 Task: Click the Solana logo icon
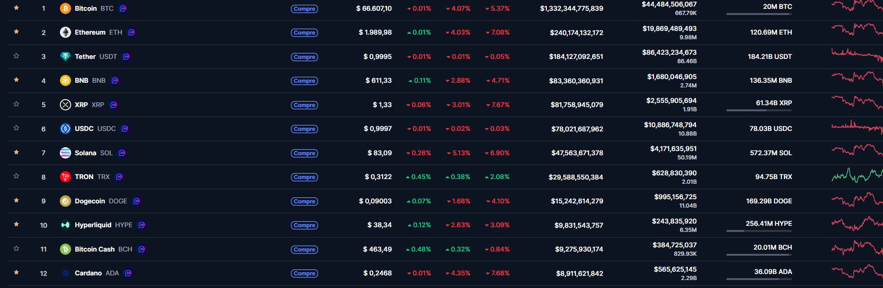(x=65, y=153)
